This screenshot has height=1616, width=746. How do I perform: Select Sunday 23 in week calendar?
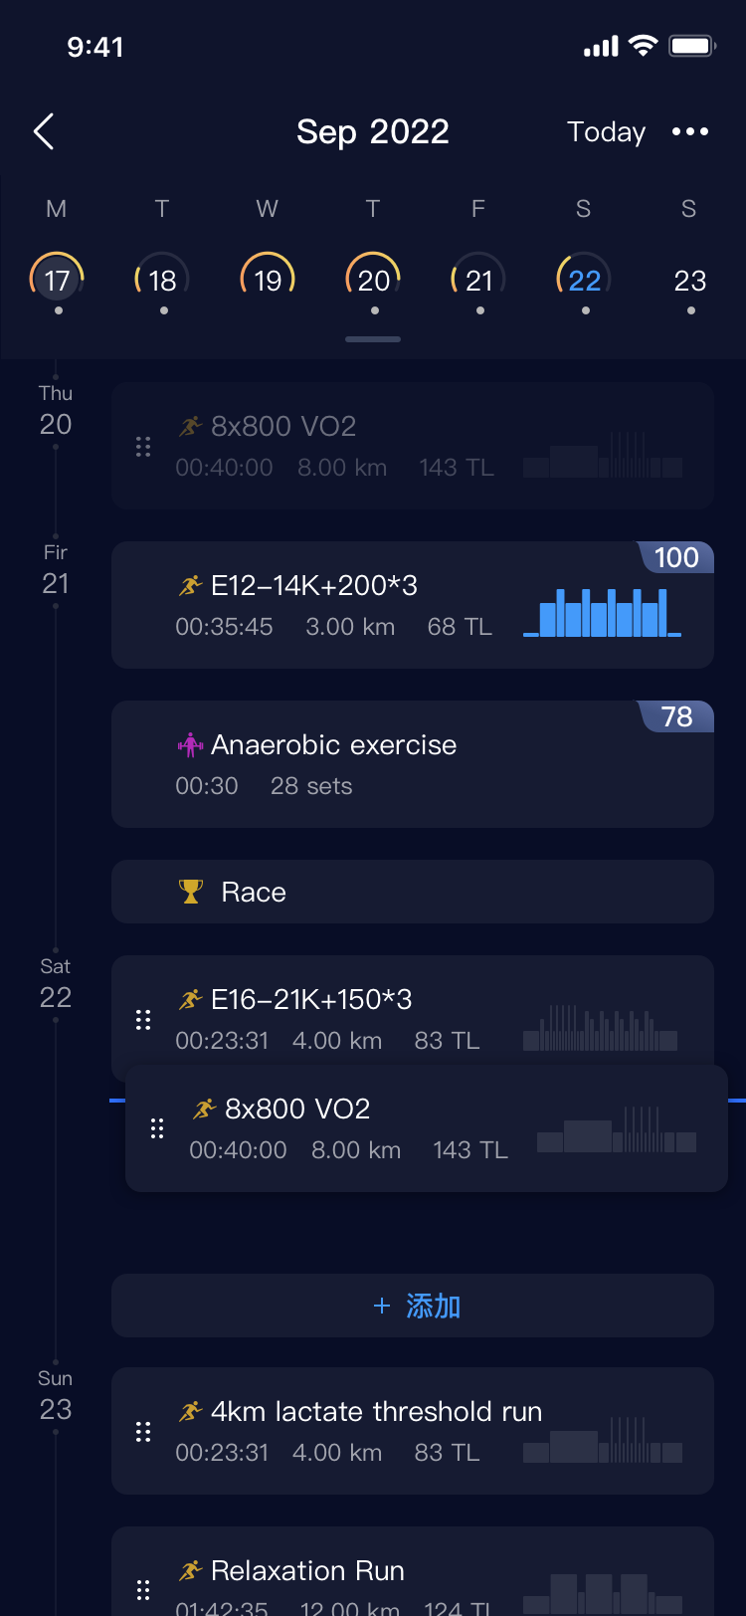[x=689, y=280]
